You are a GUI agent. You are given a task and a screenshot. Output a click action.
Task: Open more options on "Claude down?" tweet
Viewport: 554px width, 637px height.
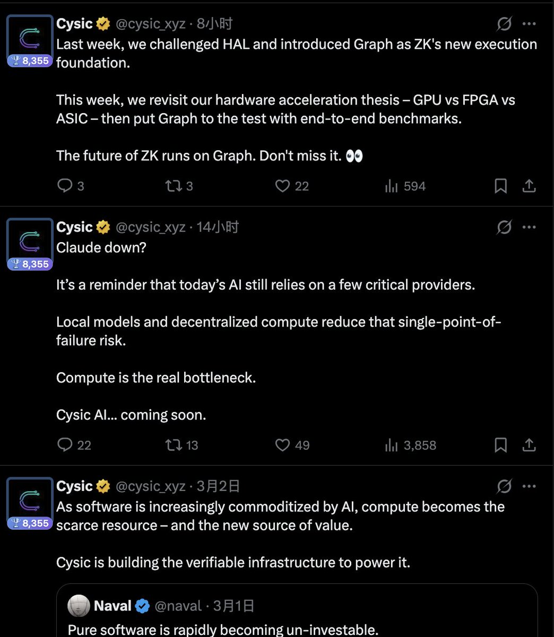click(x=529, y=227)
